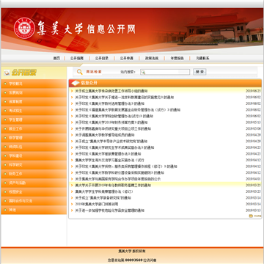Click the magnifier icon beside 网站检索
Image resolution: width=264 pixels, height=264 pixels.
click(x=80, y=72)
